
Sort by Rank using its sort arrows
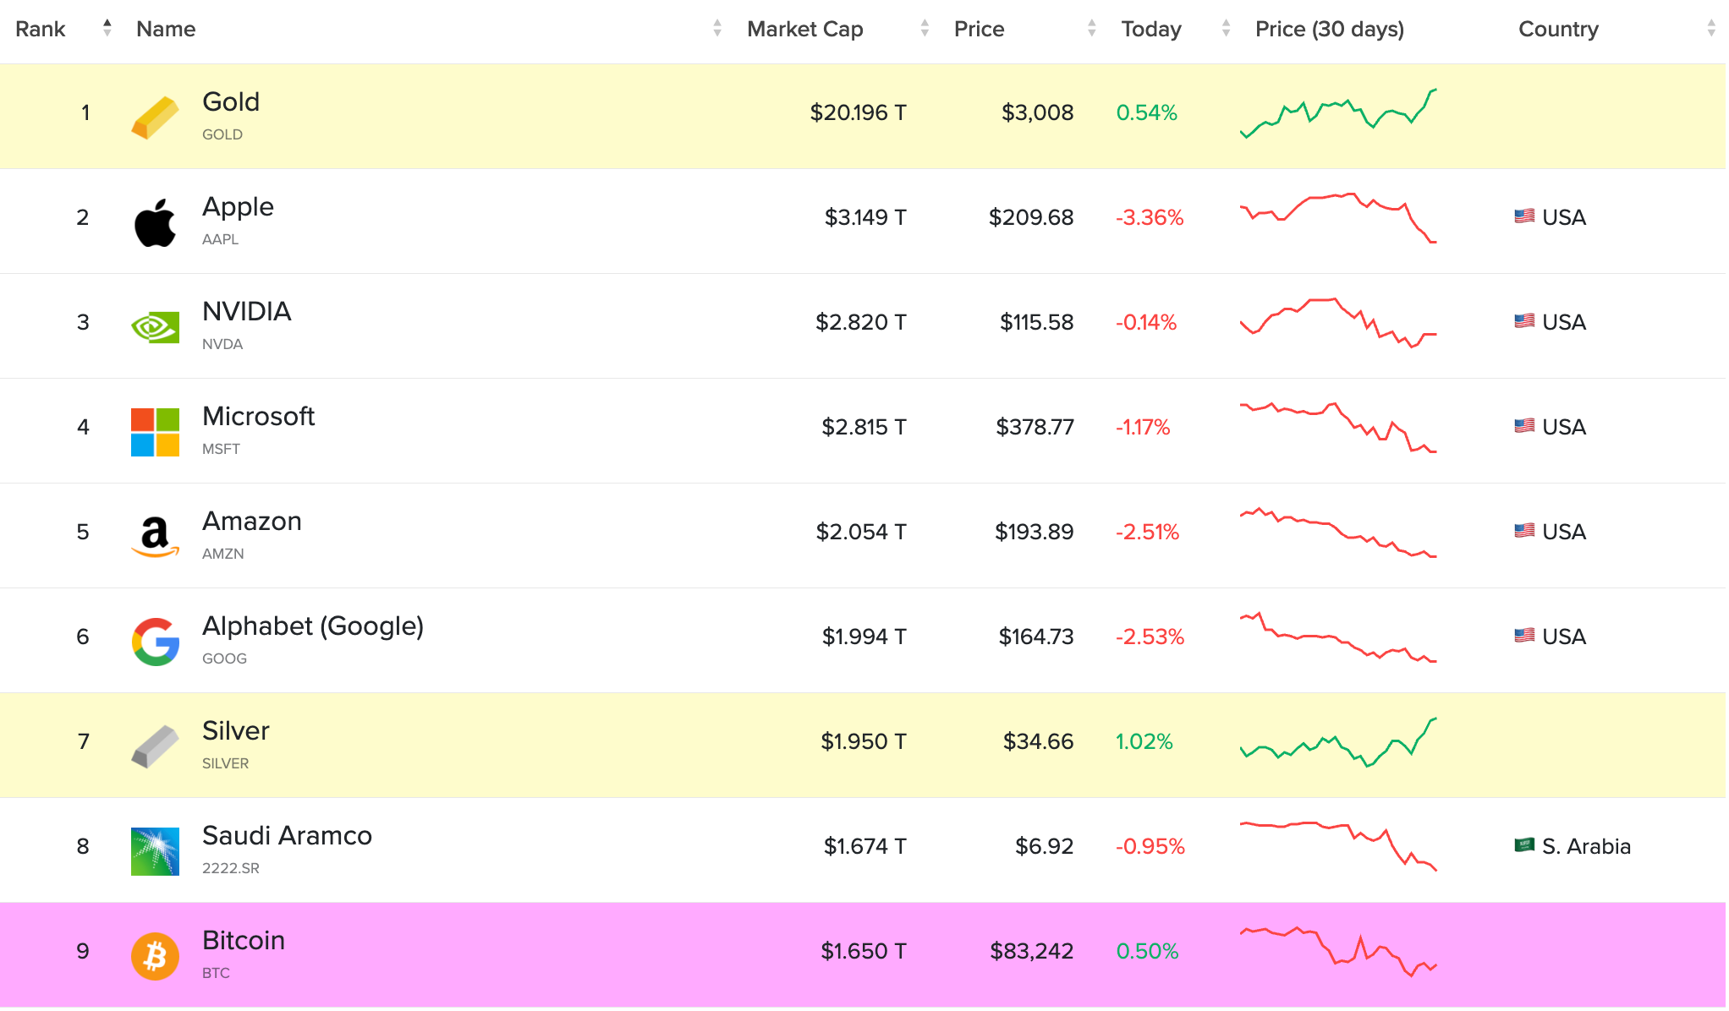point(107,28)
